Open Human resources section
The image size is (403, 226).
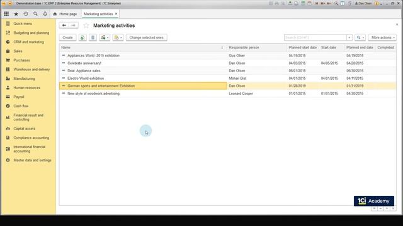(x=26, y=88)
